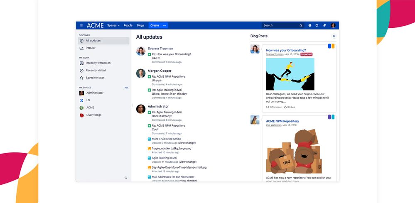This screenshot has height=203, width=415.
Task: Click view change for More Fruit in the Office
Action: (187, 143)
